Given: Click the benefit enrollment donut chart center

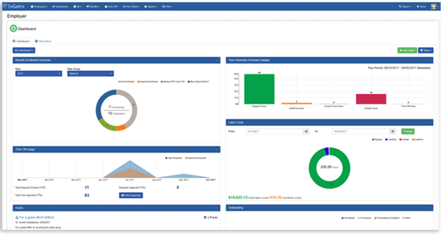Looking at the screenshot, I should [116, 110].
